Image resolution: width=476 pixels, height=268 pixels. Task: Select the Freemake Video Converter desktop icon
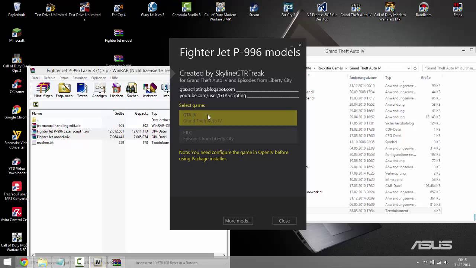pos(17,140)
